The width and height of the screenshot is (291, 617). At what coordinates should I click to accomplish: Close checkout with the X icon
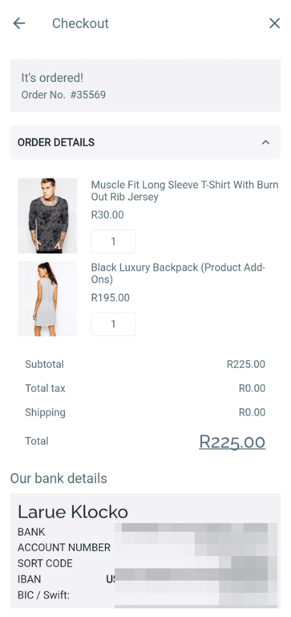(274, 23)
